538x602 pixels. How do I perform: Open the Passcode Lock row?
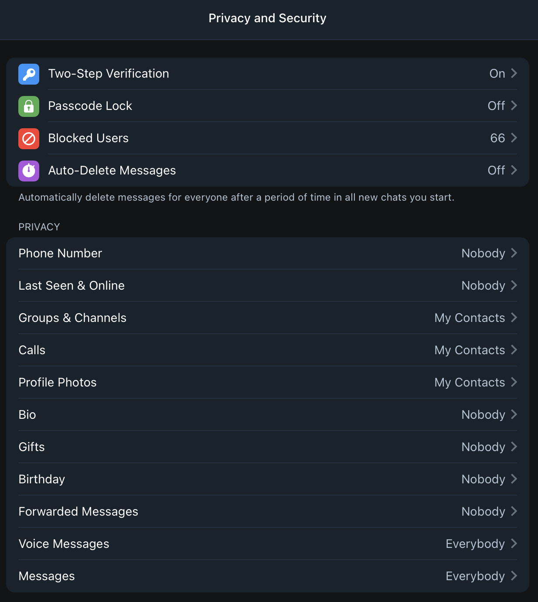point(90,106)
